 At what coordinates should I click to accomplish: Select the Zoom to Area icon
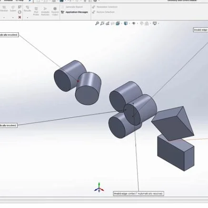(102, 23)
